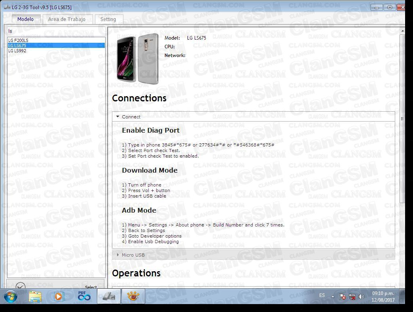
Task: Click the Operations heading
Action: tap(136, 273)
